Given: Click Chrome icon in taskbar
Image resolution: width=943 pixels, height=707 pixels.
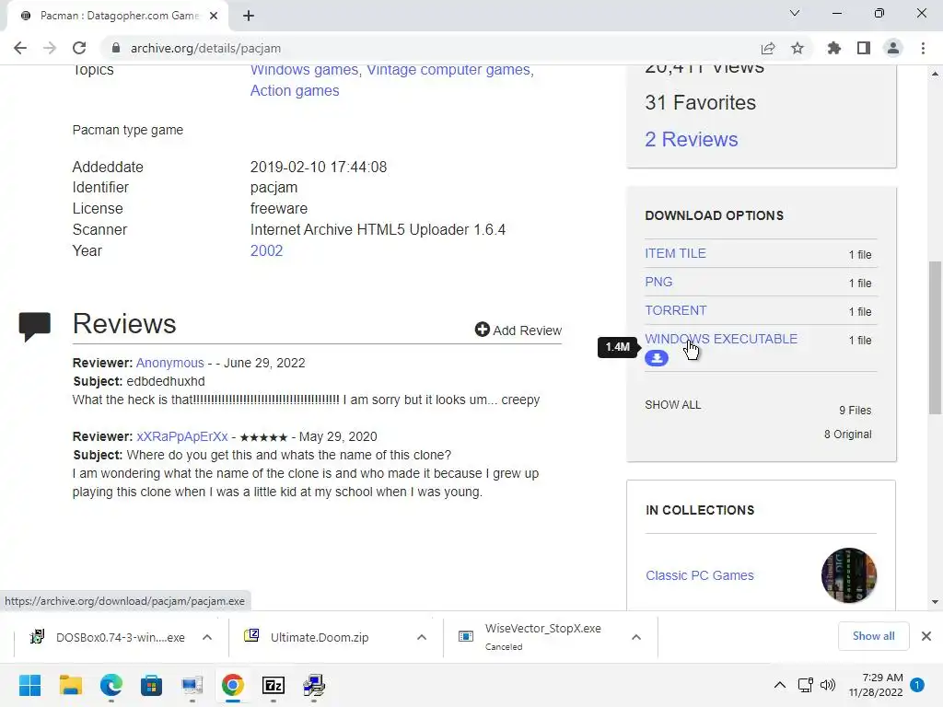Looking at the screenshot, I should pyautogui.click(x=233, y=685).
